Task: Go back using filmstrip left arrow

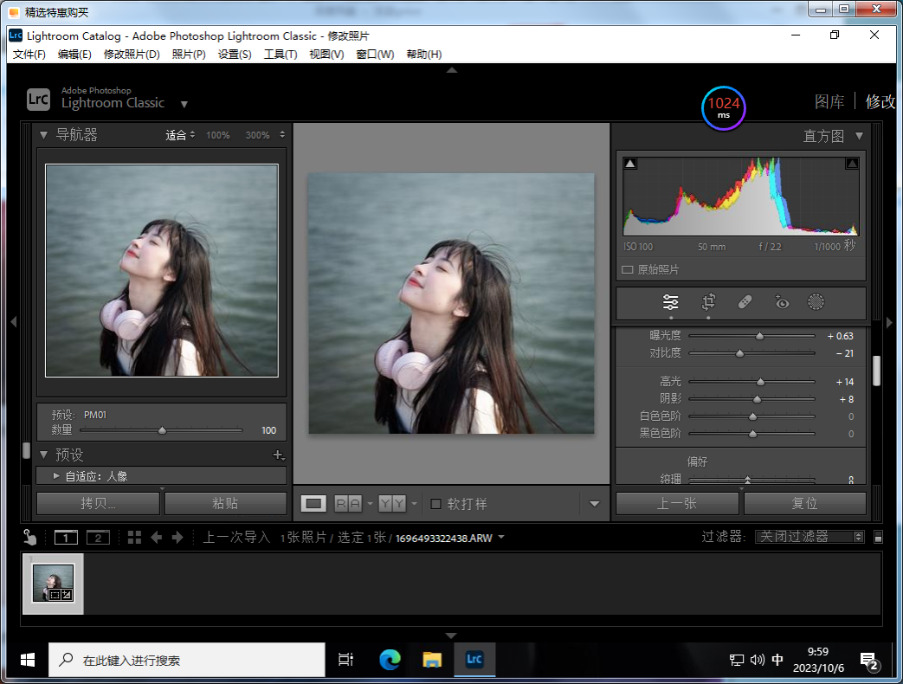Action: pyautogui.click(x=157, y=538)
